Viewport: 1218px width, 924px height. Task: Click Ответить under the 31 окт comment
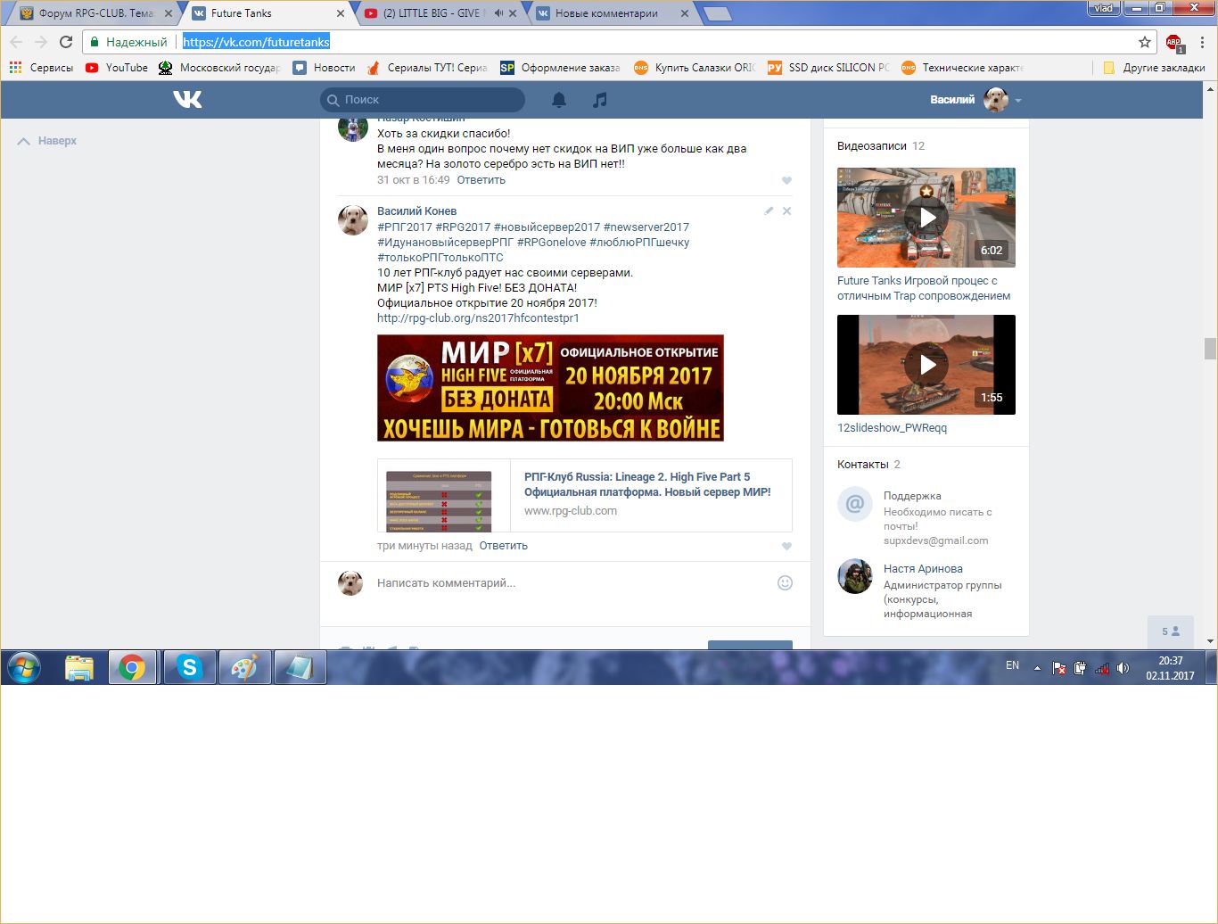click(x=481, y=180)
